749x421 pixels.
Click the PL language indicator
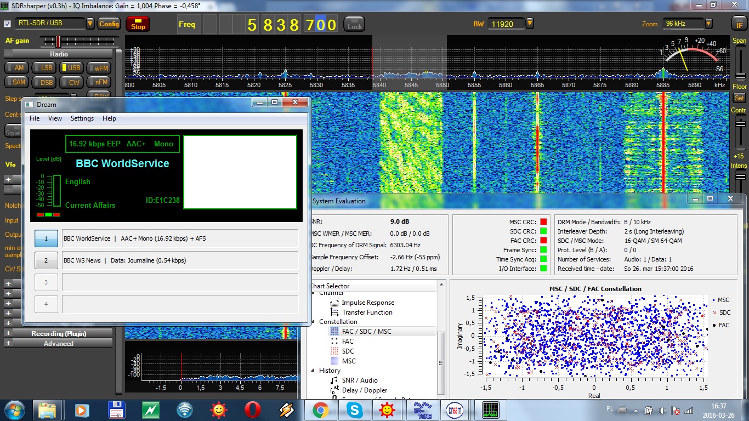pyautogui.click(x=610, y=409)
